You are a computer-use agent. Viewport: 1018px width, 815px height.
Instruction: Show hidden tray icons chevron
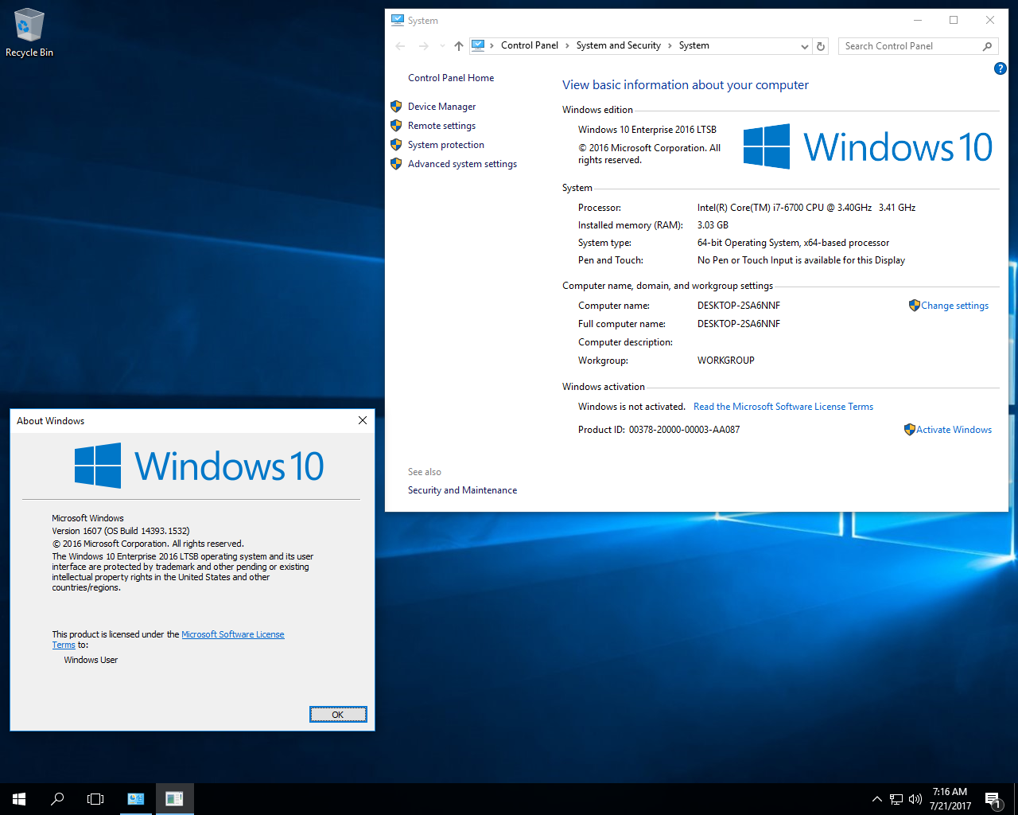876,799
